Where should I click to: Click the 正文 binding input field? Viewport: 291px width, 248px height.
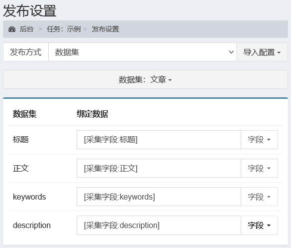pos(159,168)
